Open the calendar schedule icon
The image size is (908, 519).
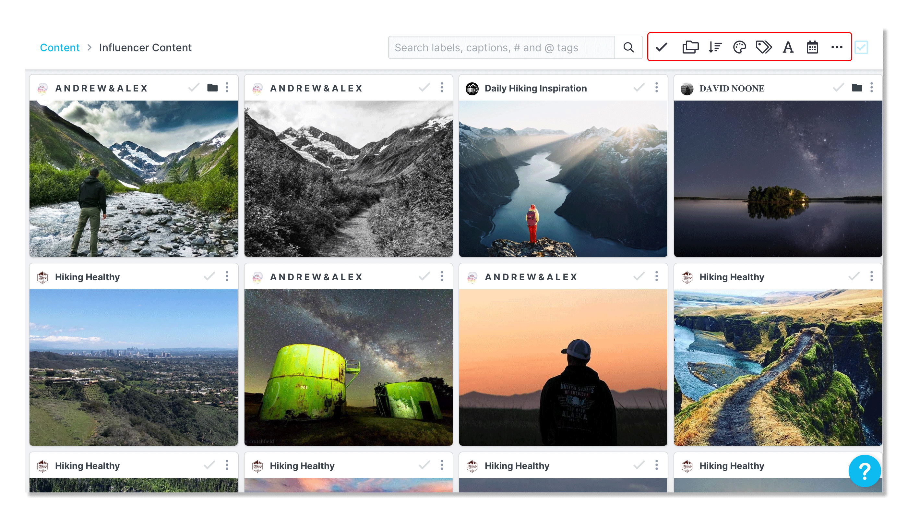point(812,47)
